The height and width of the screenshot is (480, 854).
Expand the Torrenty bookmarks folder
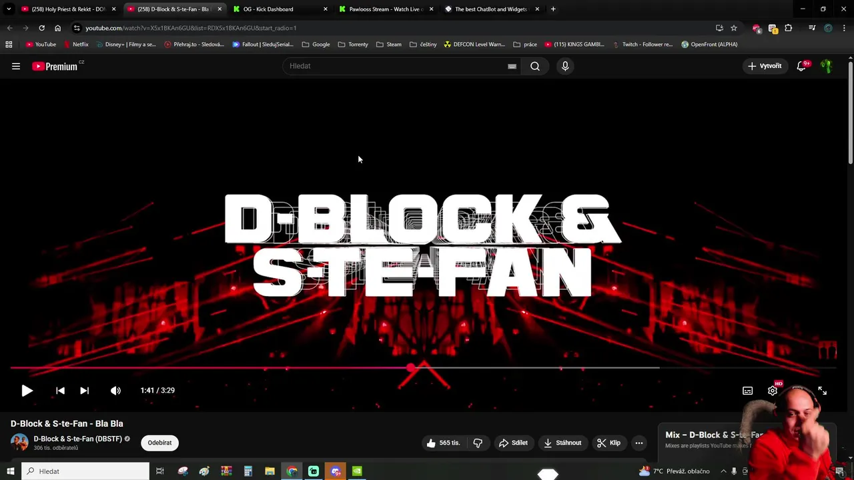point(353,45)
